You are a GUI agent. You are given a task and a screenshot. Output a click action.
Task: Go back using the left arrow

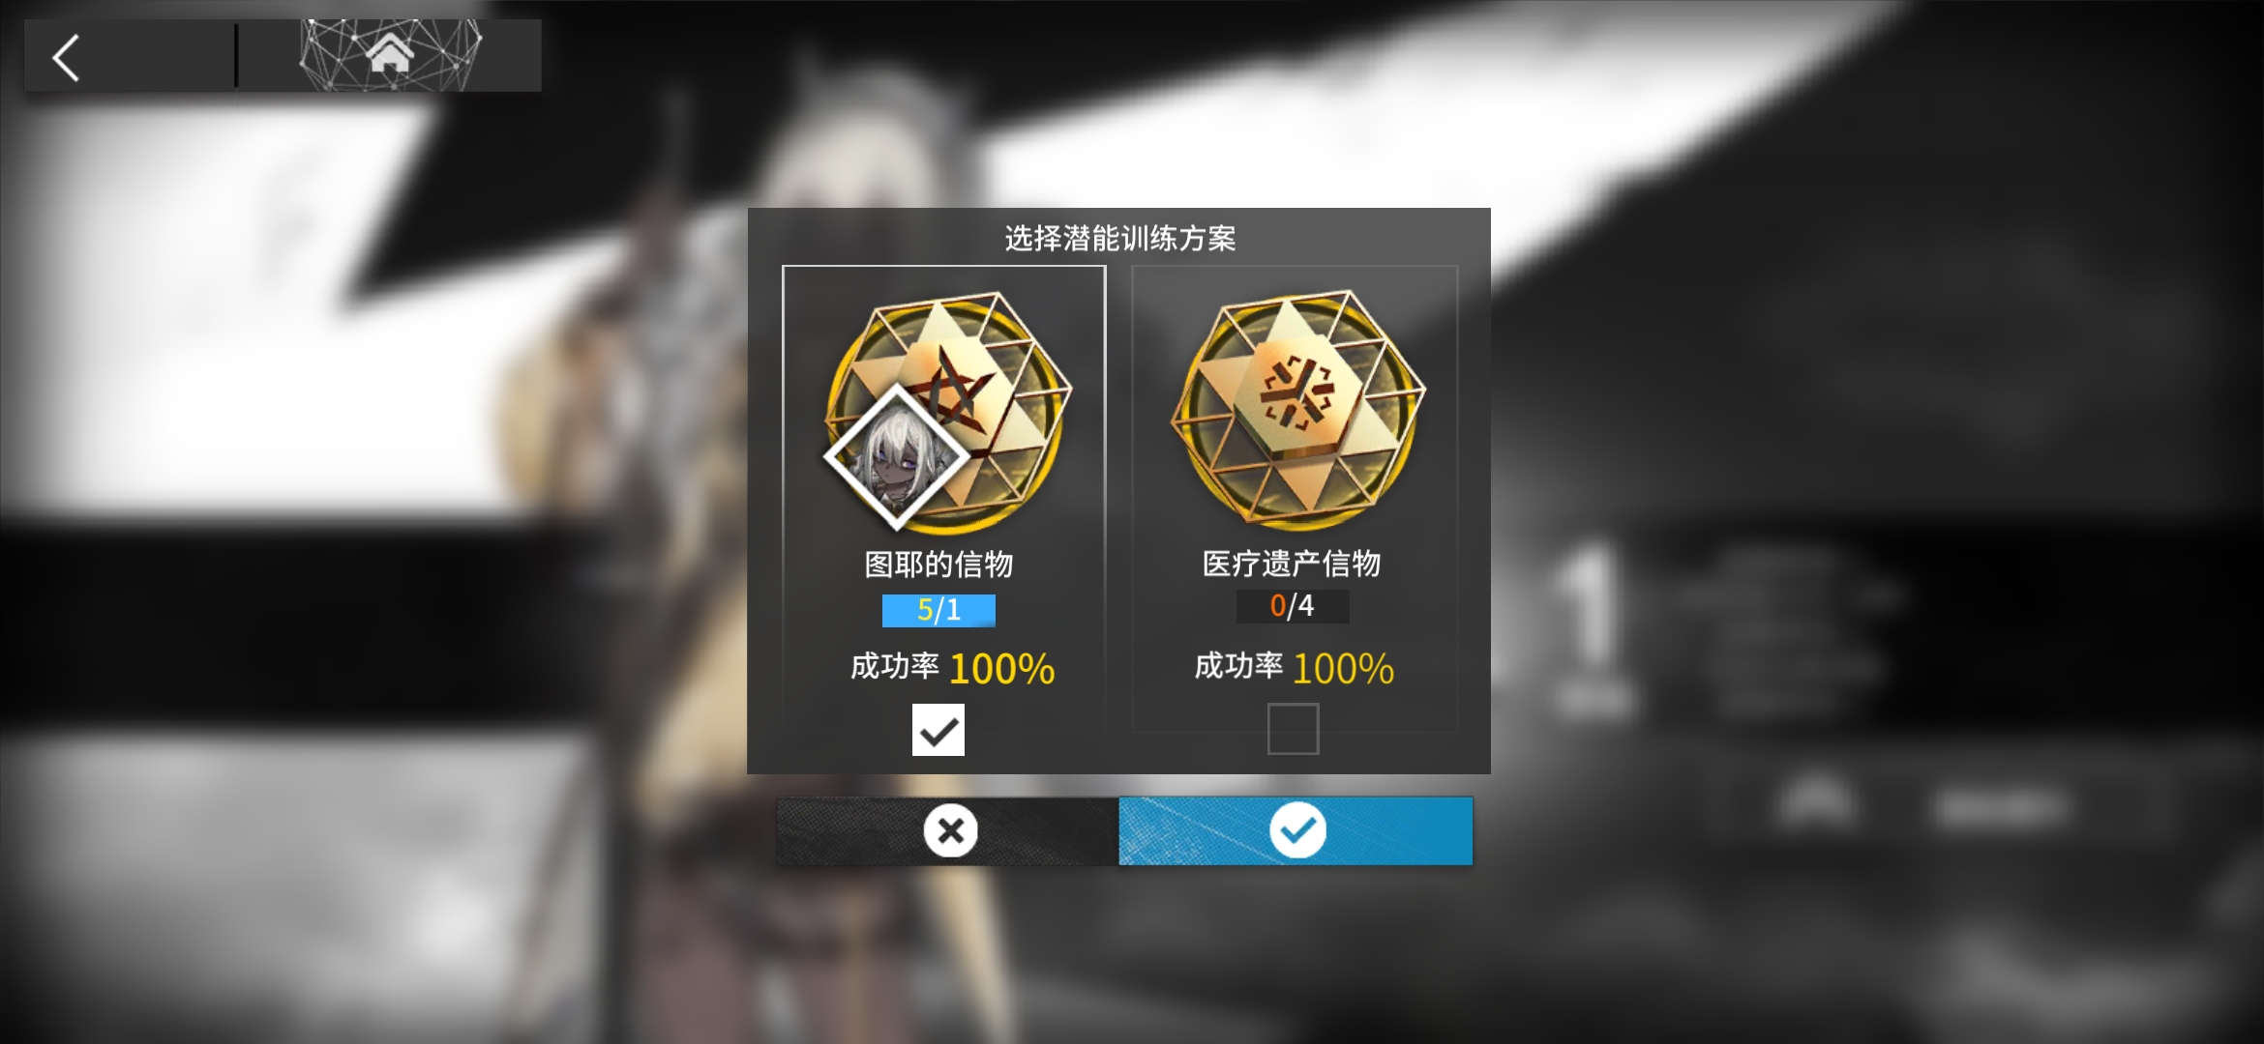coord(66,58)
